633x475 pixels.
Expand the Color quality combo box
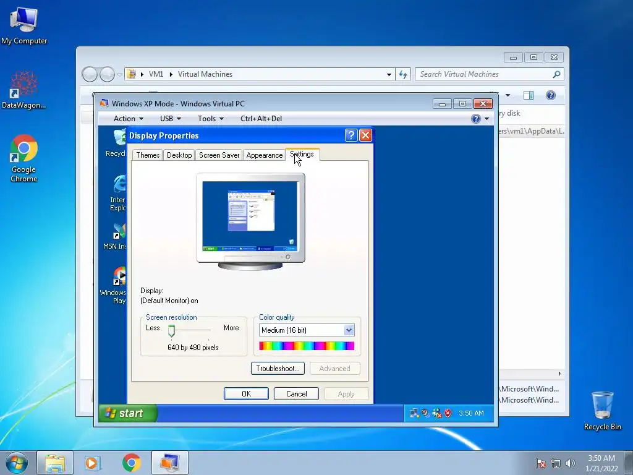[x=349, y=330]
